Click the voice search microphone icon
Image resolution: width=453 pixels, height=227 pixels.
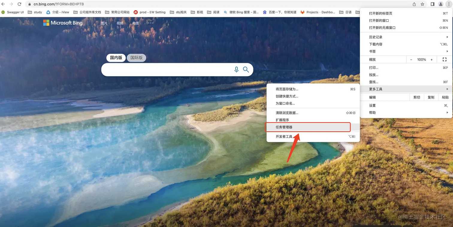(x=236, y=69)
